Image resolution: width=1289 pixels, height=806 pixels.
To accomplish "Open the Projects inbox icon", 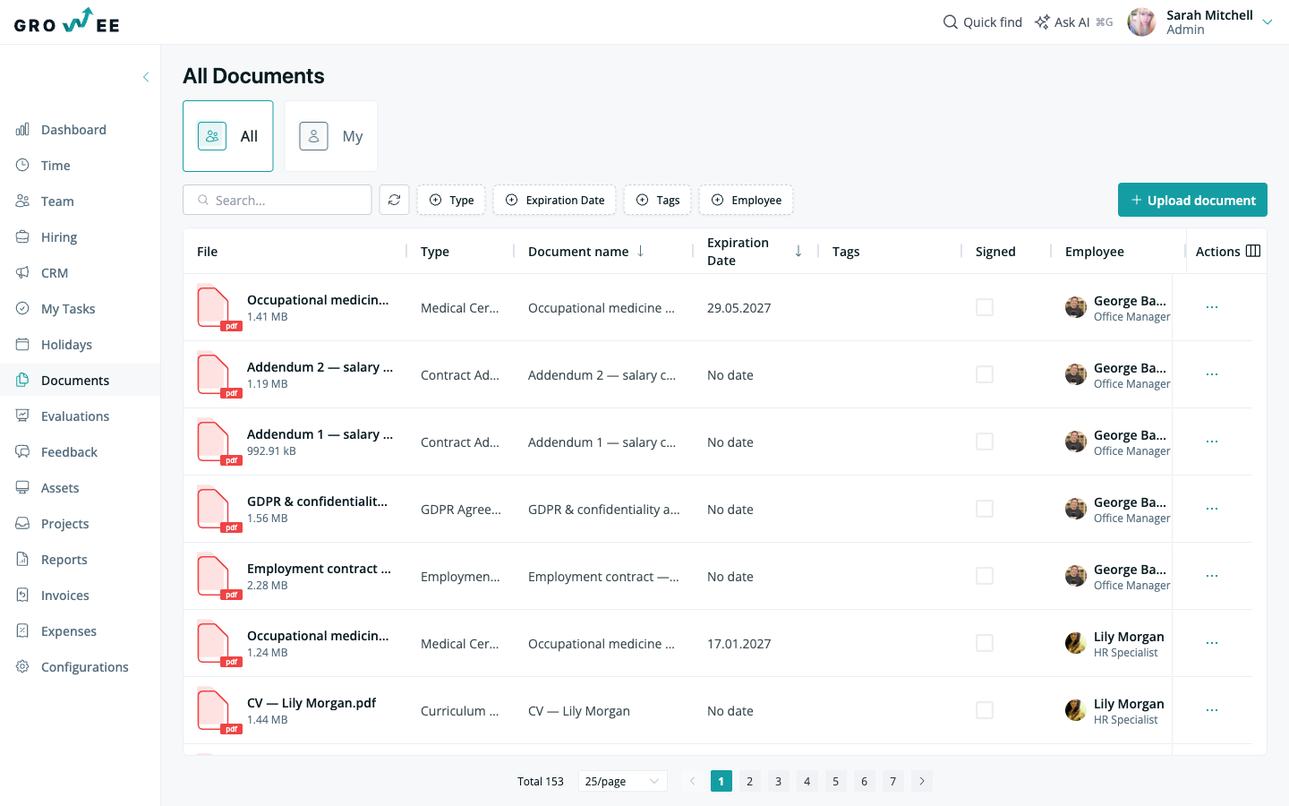I will (x=22, y=524).
